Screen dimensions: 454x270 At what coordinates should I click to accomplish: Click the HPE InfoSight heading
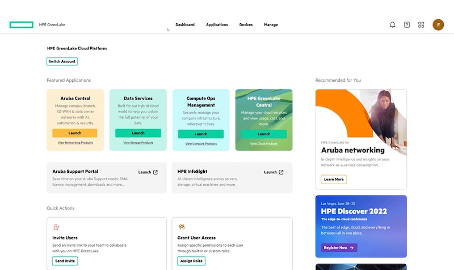pyautogui.click(x=192, y=172)
